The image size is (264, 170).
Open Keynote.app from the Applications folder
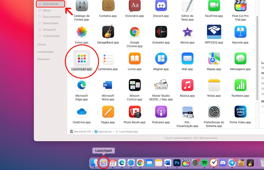[240, 32]
